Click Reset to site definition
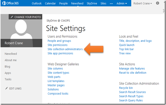This screenshot has height=105, width=166. click(133, 73)
